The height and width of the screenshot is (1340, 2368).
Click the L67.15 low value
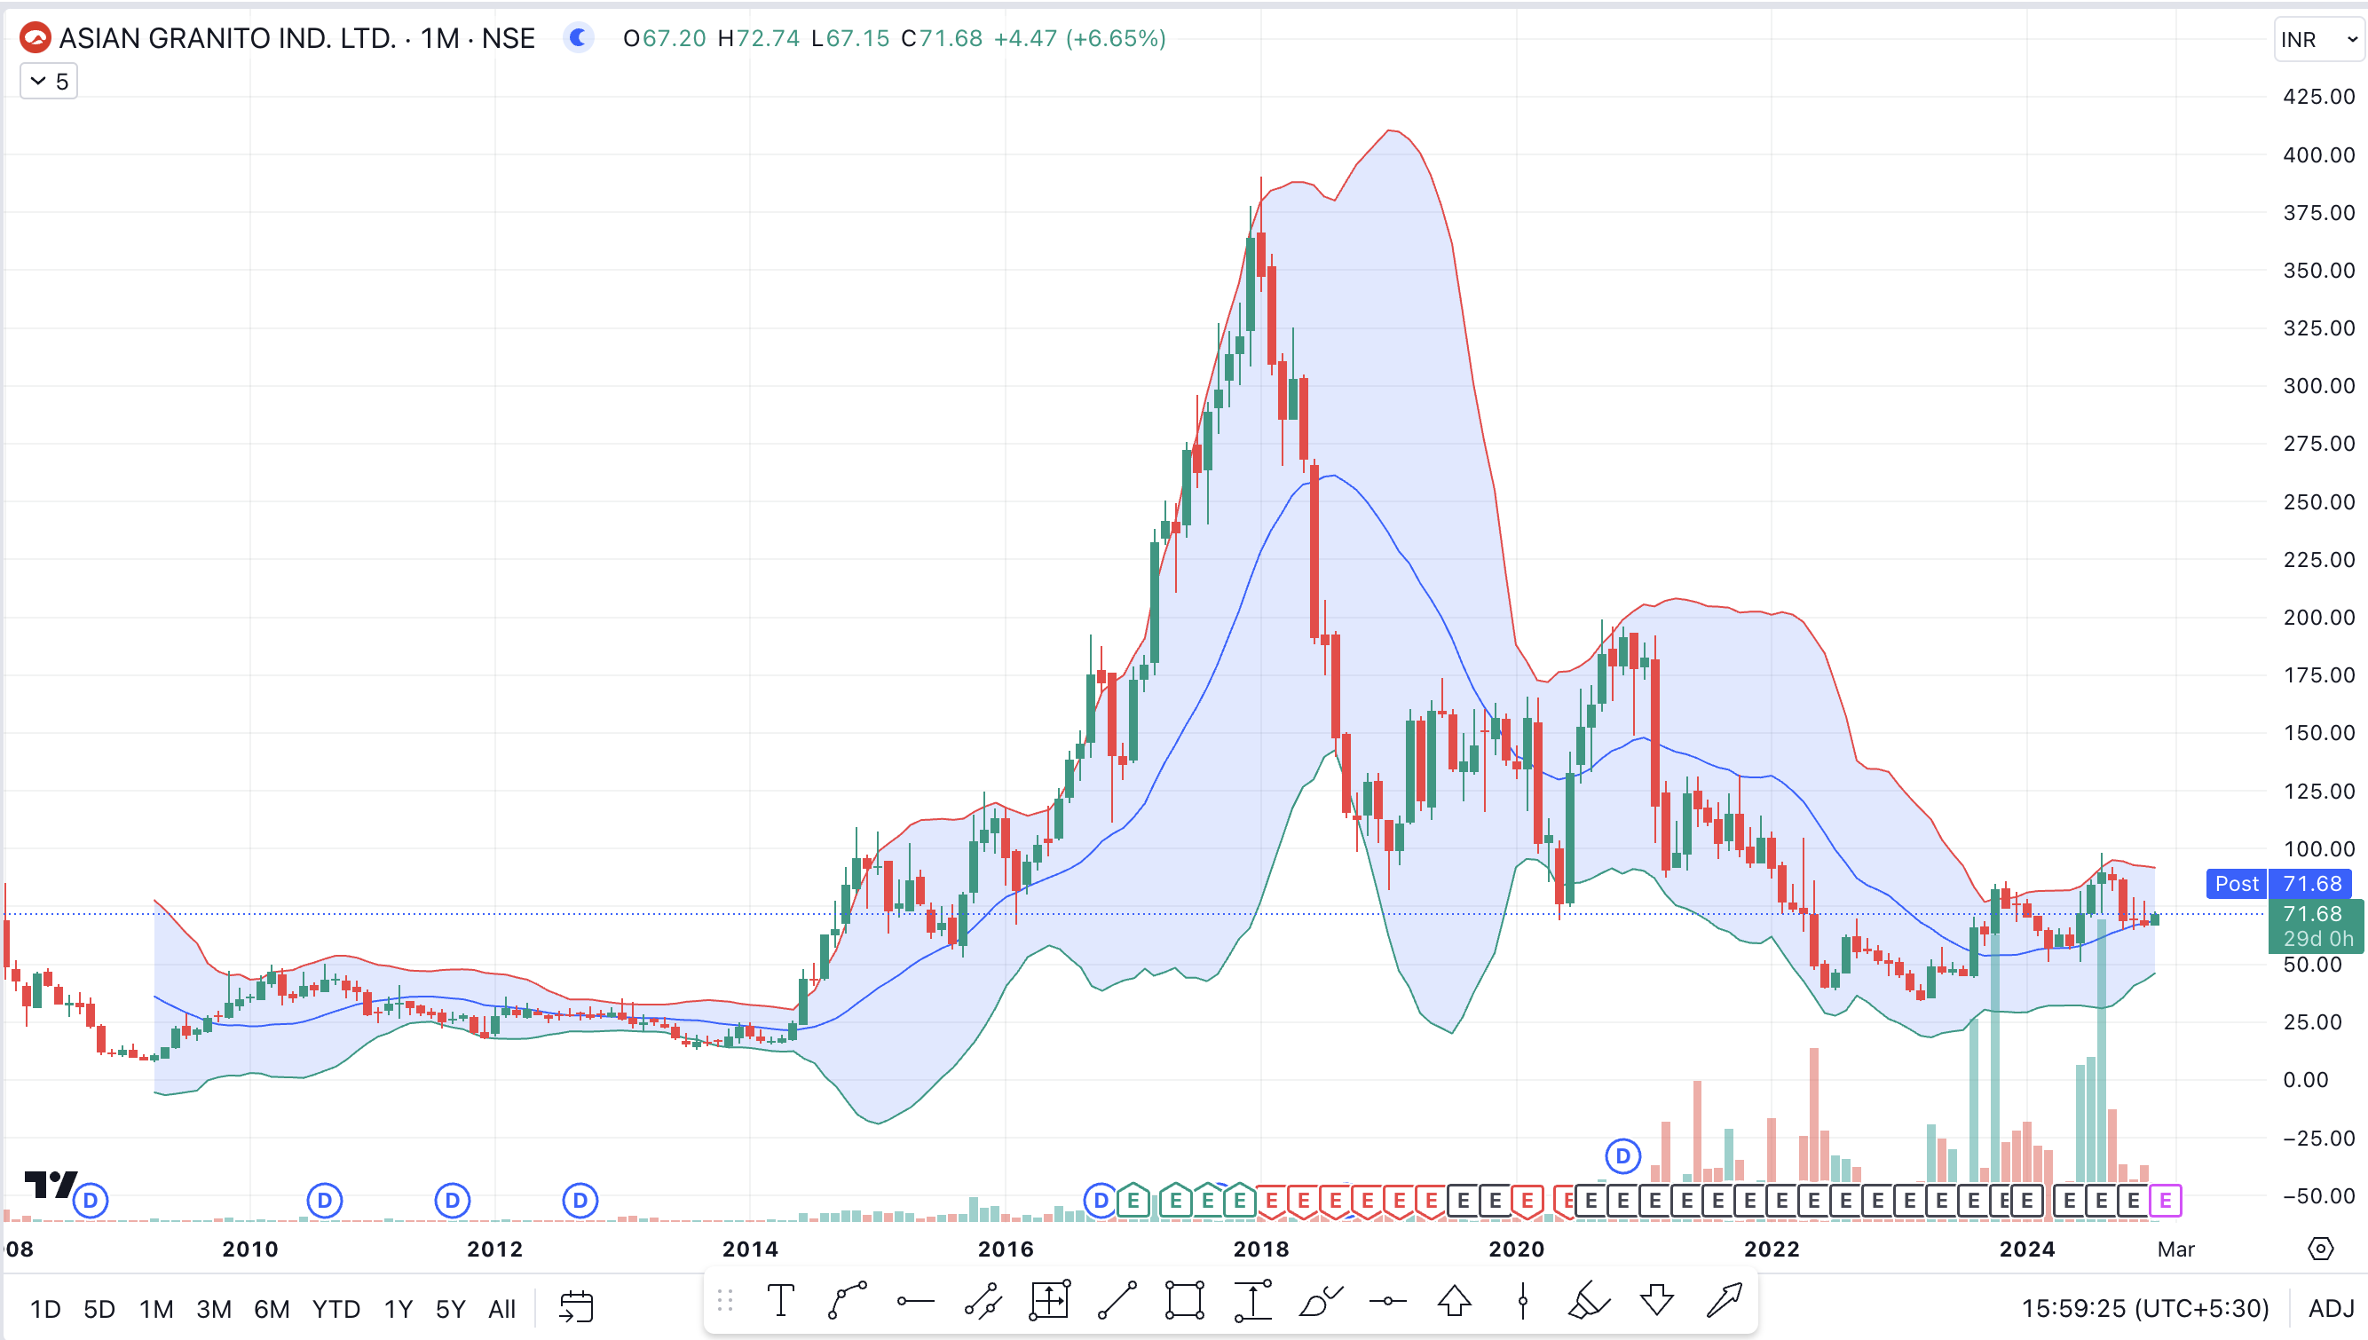850,38
